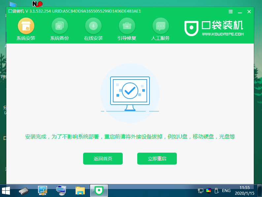Select the 在线安装 online install icon
The height and width of the screenshot is (197, 262).
93,29
